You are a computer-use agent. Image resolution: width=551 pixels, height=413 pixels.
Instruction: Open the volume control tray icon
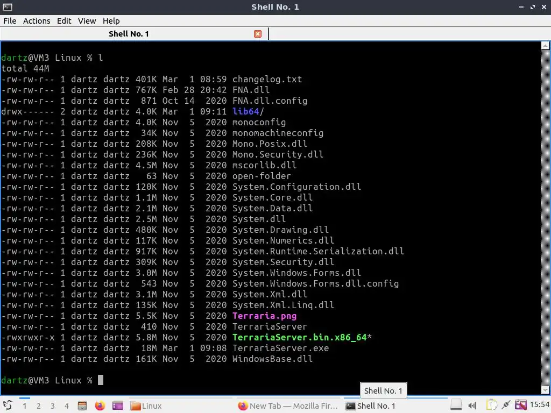point(472,405)
